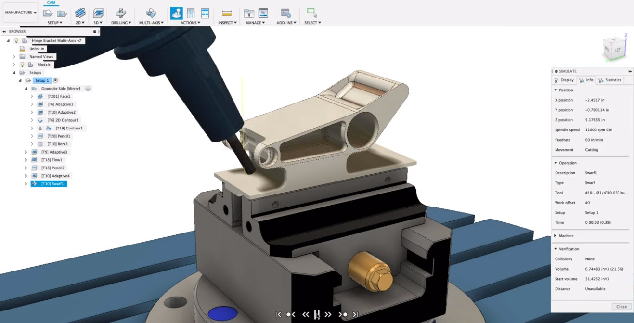Step to previous operation in playback

[x=291, y=314]
